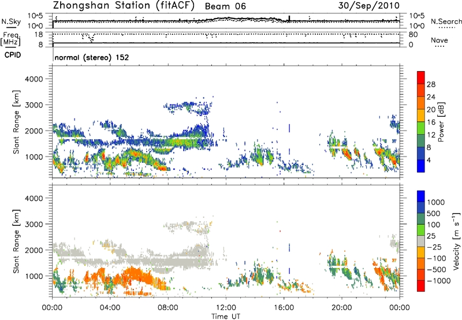Click the frequency axis value '18'
Viewport: 462px width, 320px height.
(x=39, y=35)
